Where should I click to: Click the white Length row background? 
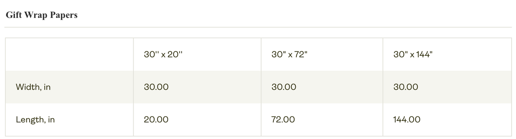click(258, 120)
